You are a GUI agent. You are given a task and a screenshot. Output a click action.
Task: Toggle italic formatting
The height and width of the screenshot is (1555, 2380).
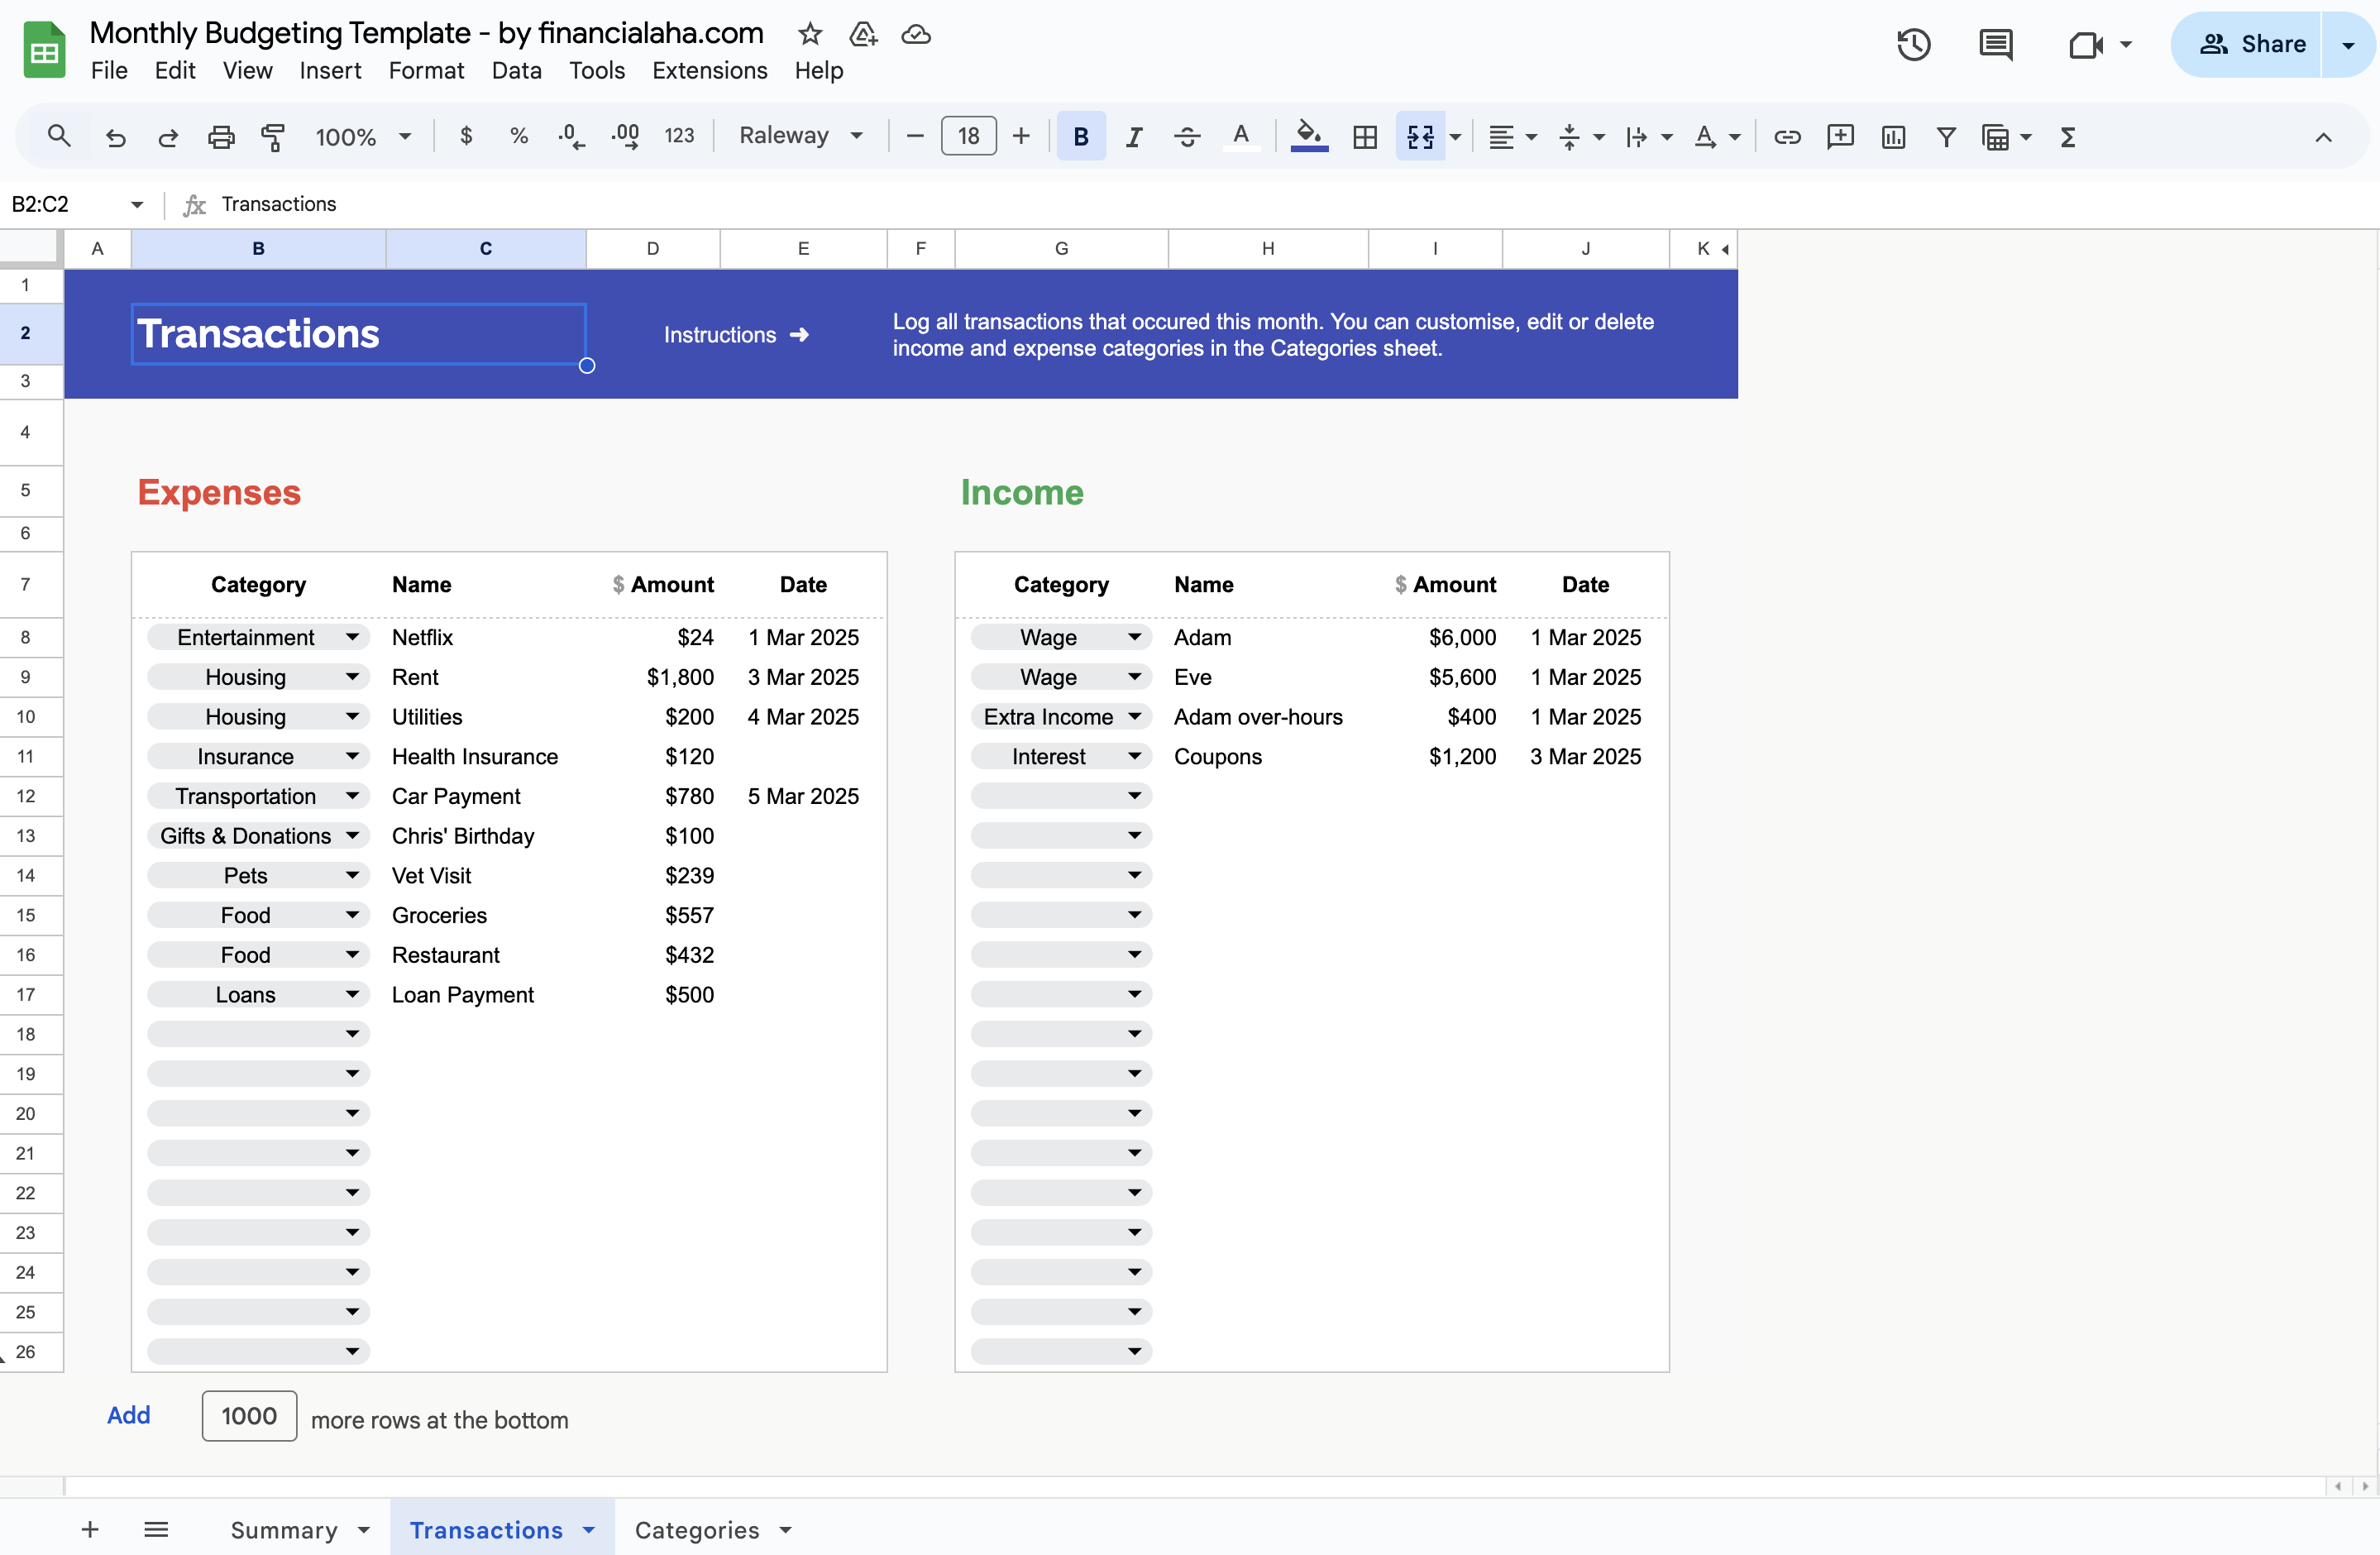(1134, 136)
